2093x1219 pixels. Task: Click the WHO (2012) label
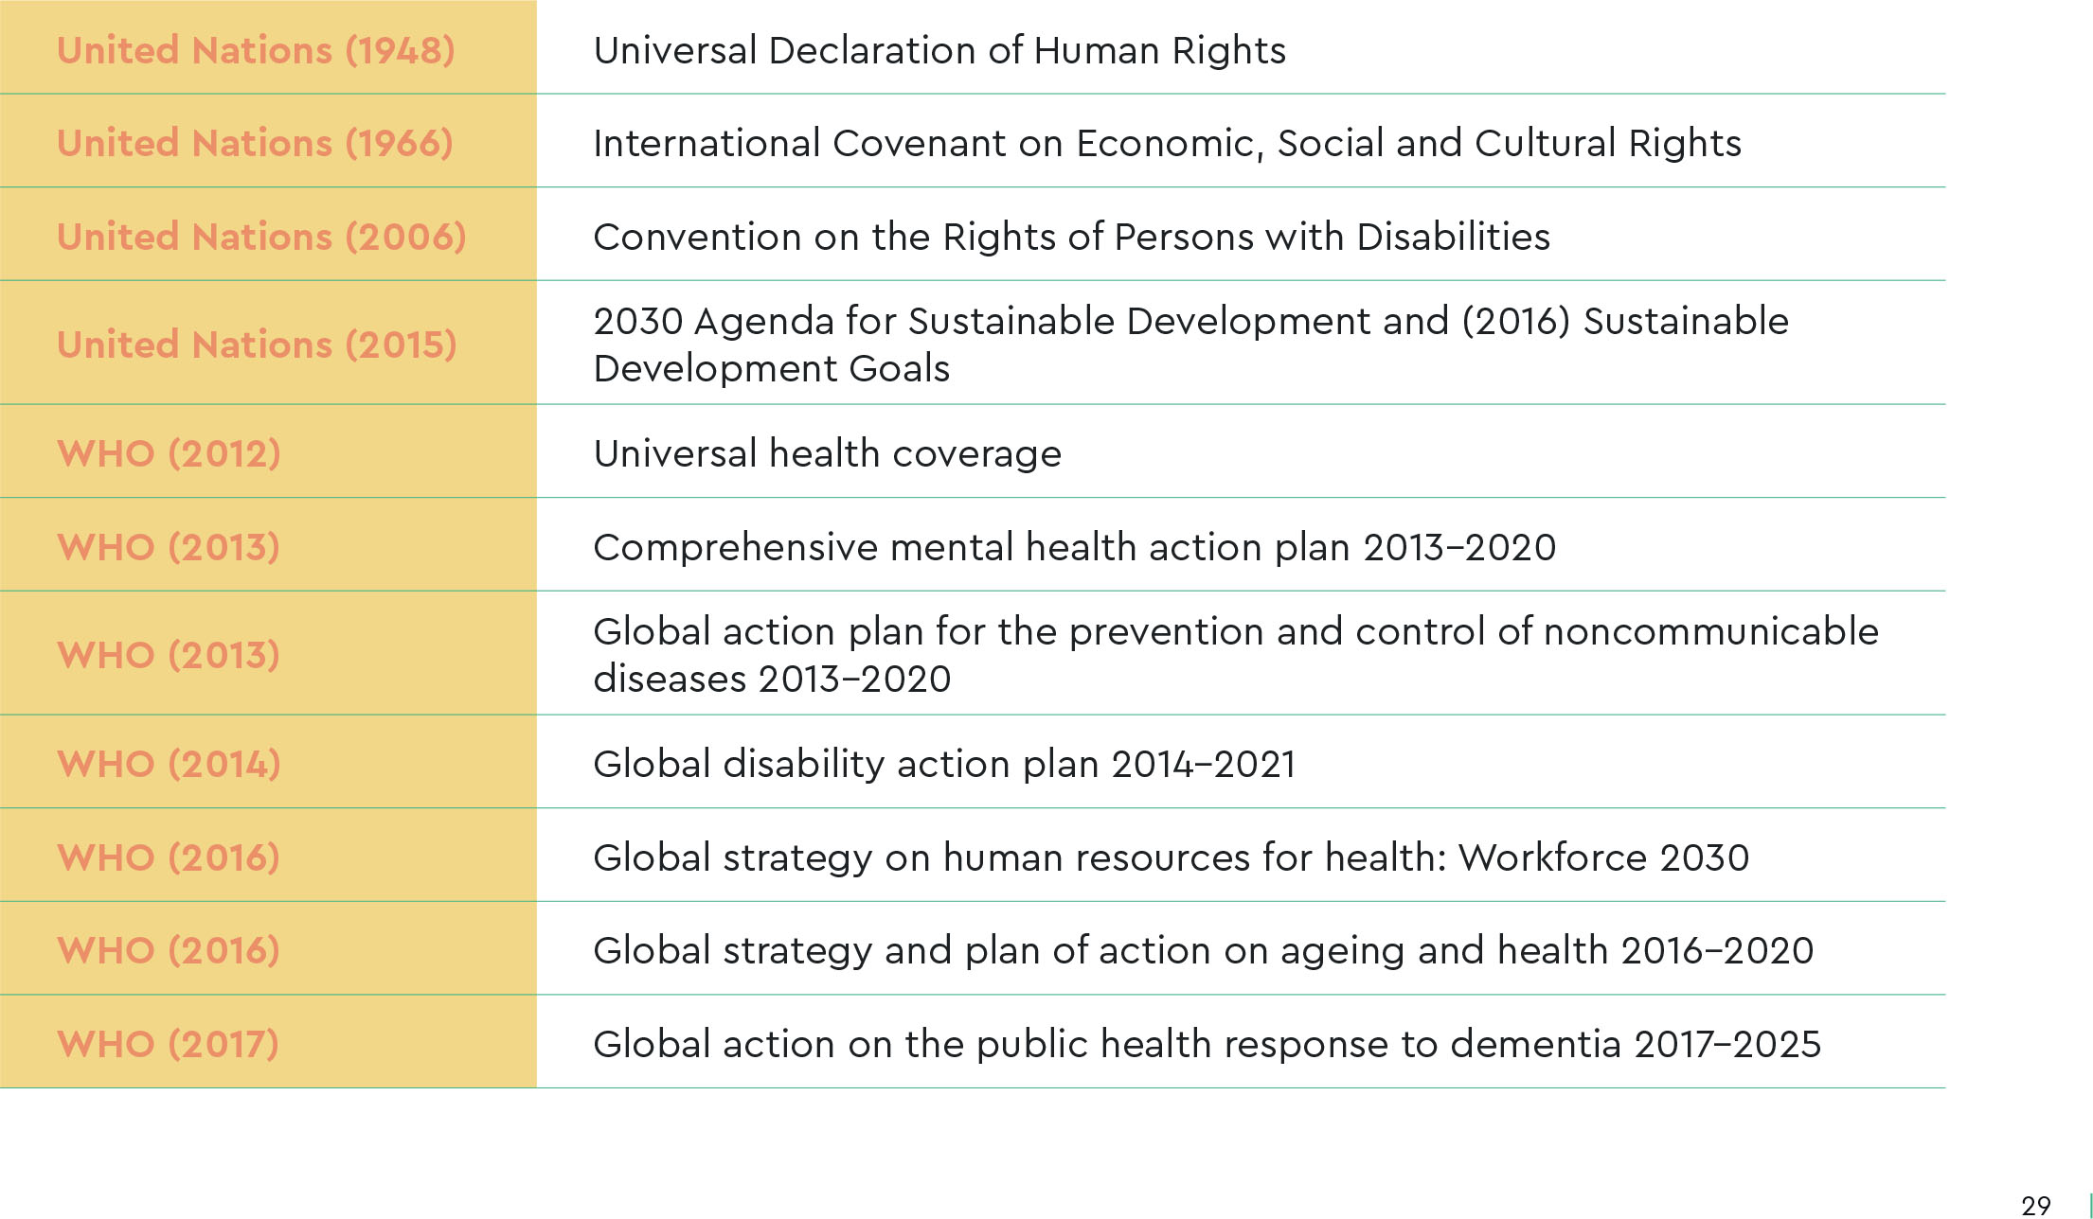[x=169, y=453]
